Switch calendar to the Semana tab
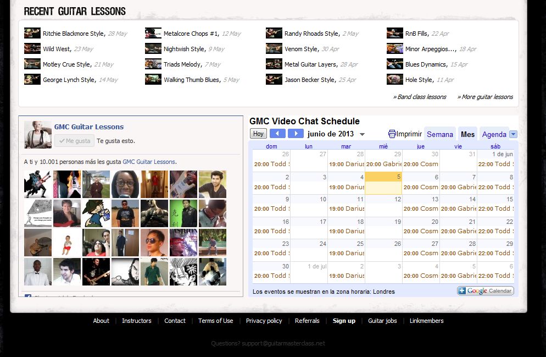546x357 pixels. pos(440,134)
